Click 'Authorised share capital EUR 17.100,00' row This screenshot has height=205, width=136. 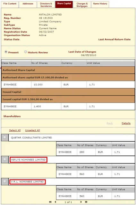click(x=68, y=77)
